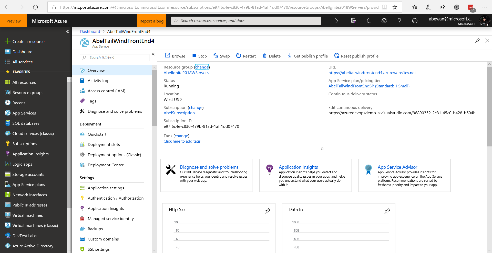Click Stop app toolbar button
The image size is (492, 253).
click(199, 56)
